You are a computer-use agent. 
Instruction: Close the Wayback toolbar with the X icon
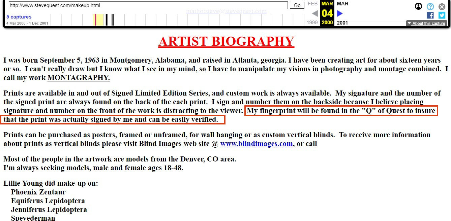pyautogui.click(x=442, y=6)
